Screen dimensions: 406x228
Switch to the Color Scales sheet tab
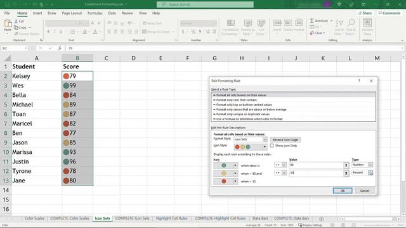point(34,218)
